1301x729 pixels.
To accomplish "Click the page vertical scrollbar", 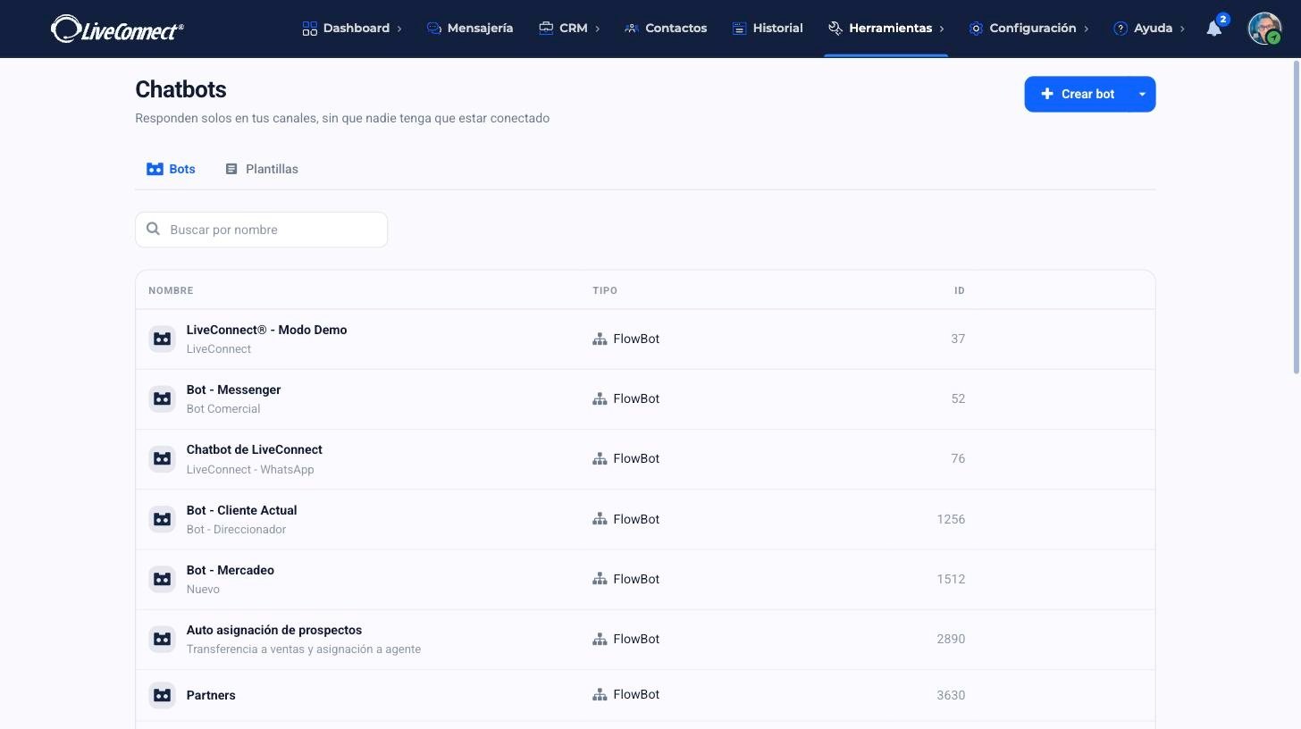I will (1297, 218).
